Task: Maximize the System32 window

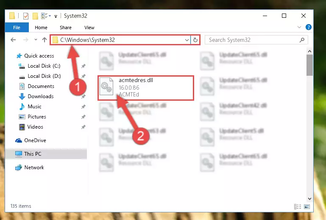Action: [284, 16]
